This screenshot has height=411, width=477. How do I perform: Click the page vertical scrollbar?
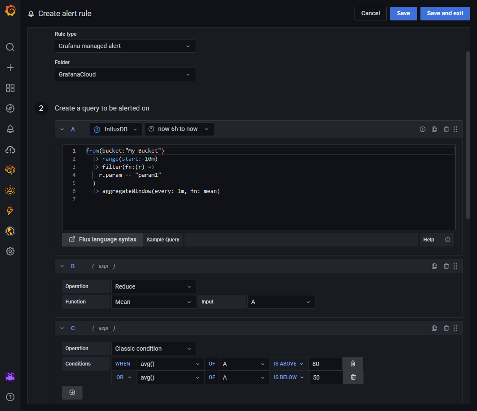pos(468,135)
